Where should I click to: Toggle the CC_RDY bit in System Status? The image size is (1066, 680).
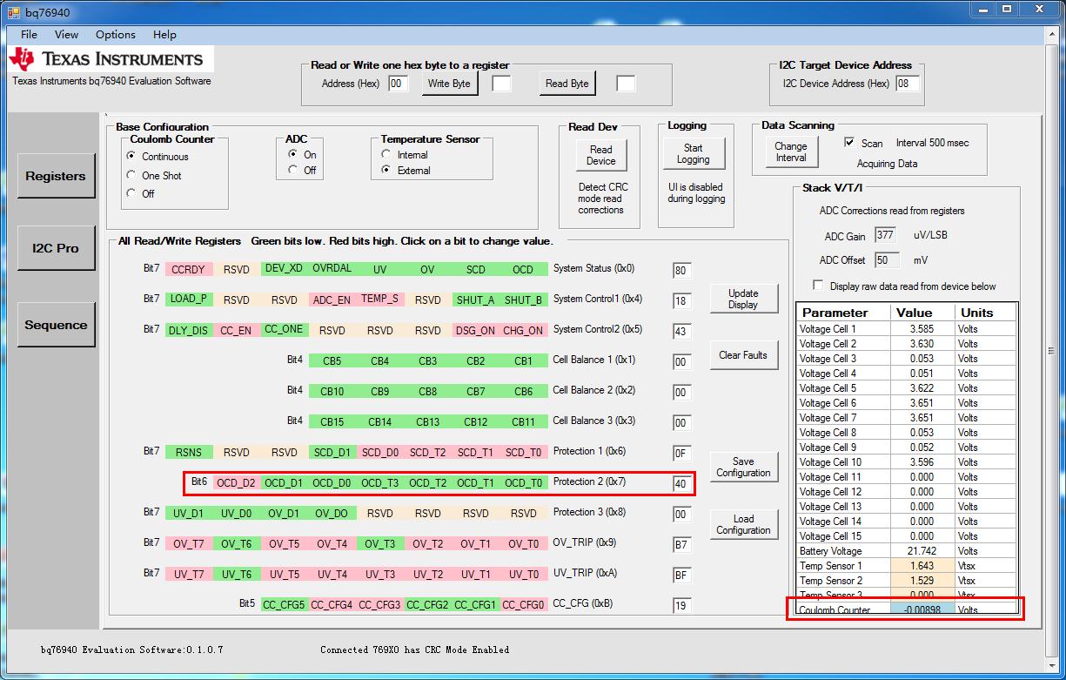[x=189, y=270]
